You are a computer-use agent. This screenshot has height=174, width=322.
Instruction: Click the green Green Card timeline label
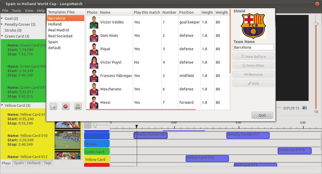97,152
